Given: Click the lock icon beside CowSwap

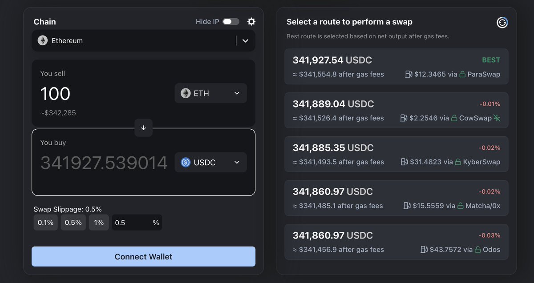Looking at the screenshot, I should [x=454, y=118].
